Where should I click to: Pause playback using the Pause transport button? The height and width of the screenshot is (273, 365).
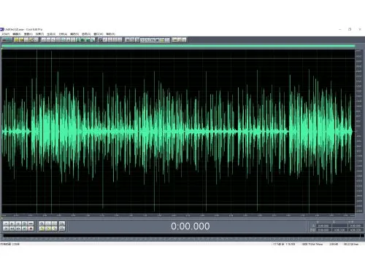[18, 223]
